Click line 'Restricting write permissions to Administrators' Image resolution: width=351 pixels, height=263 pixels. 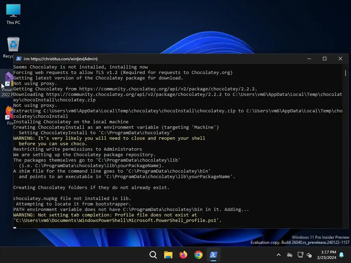click(78, 149)
